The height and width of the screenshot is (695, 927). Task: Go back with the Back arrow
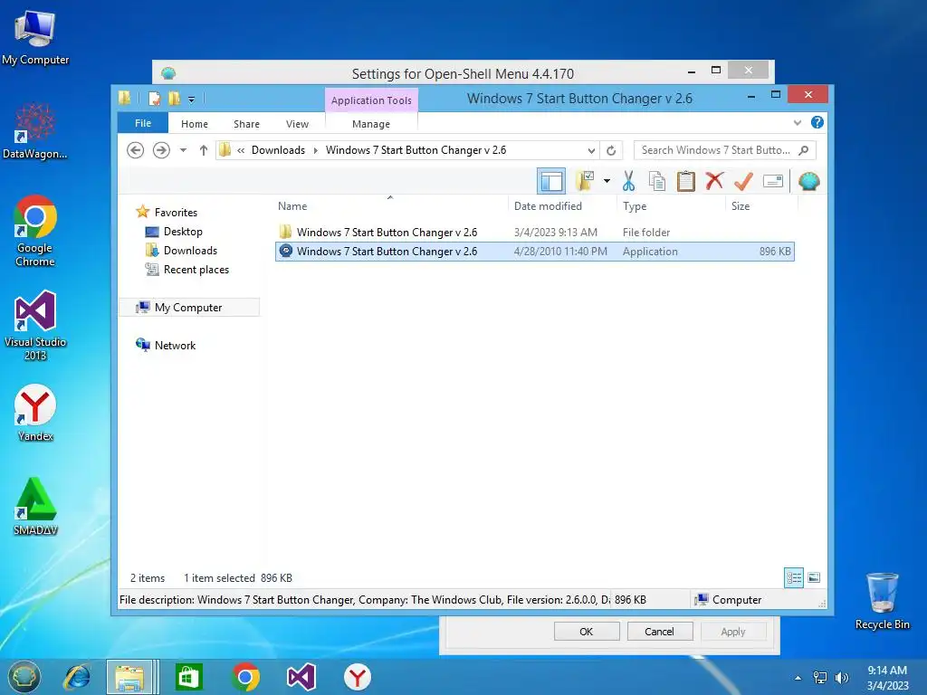coord(136,150)
